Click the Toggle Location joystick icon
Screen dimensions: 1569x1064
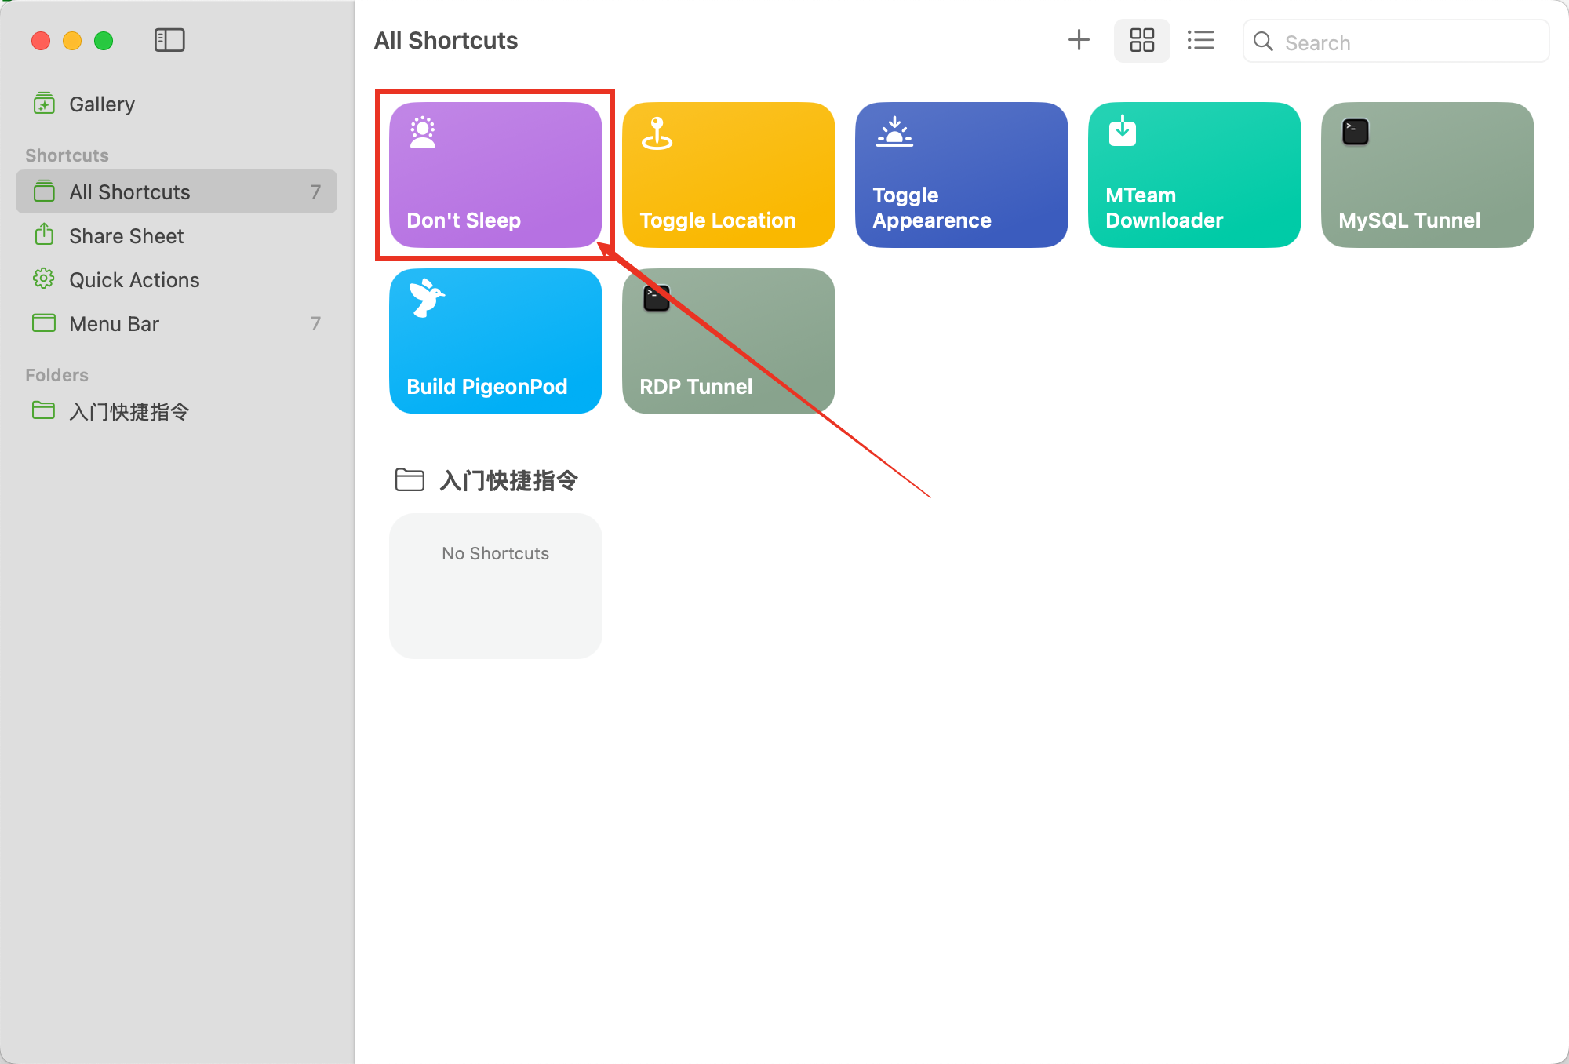[x=657, y=133]
